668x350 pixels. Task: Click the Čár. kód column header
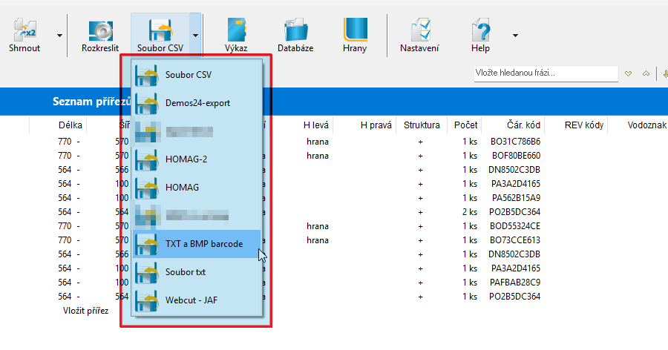tap(523, 125)
